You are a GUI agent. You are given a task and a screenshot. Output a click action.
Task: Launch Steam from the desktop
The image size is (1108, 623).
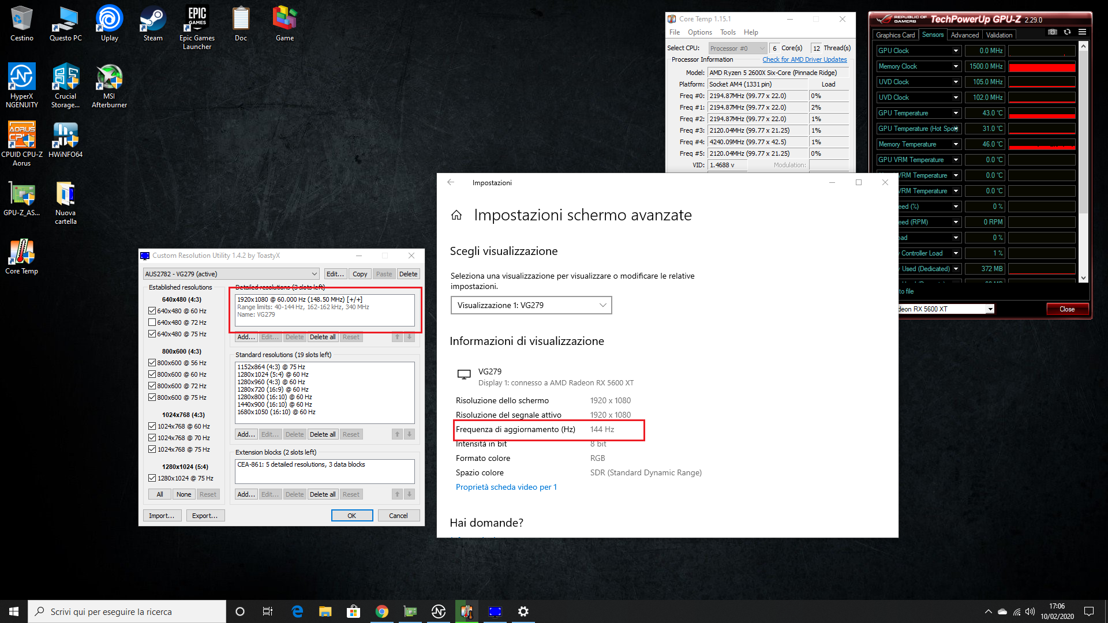(153, 23)
